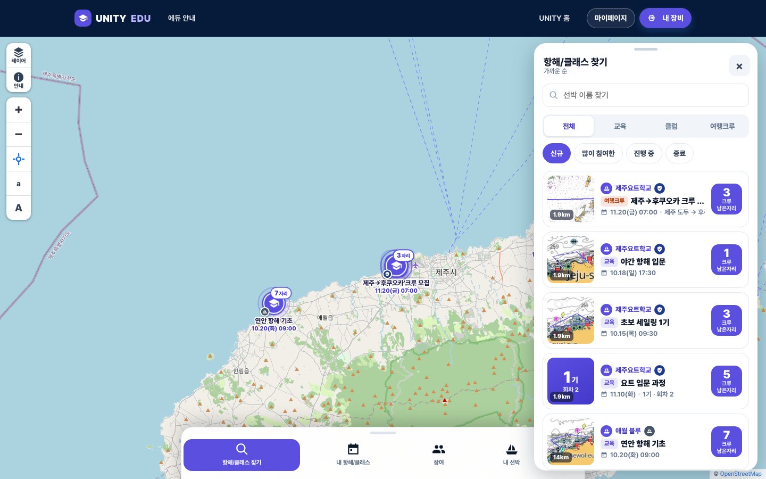
Task: Click the UNITY EDU logo icon
Action: point(83,18)
